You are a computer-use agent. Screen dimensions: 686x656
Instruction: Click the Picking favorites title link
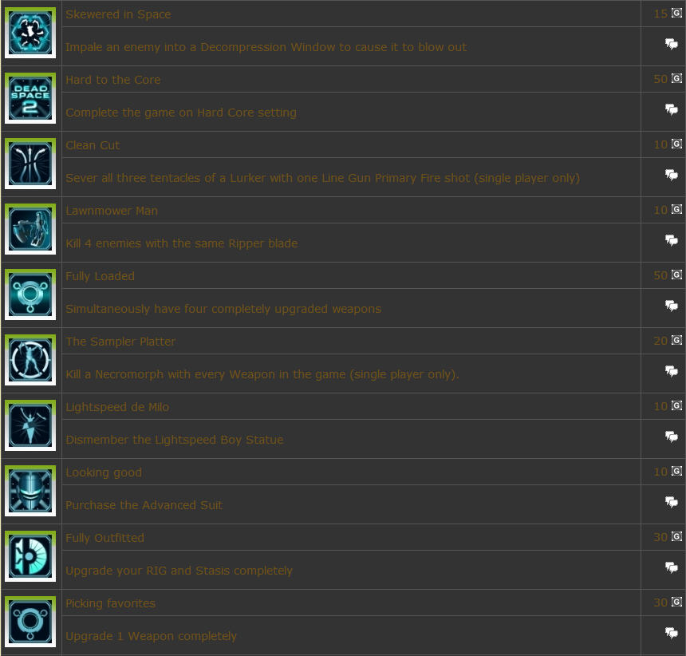coord(110,603)
